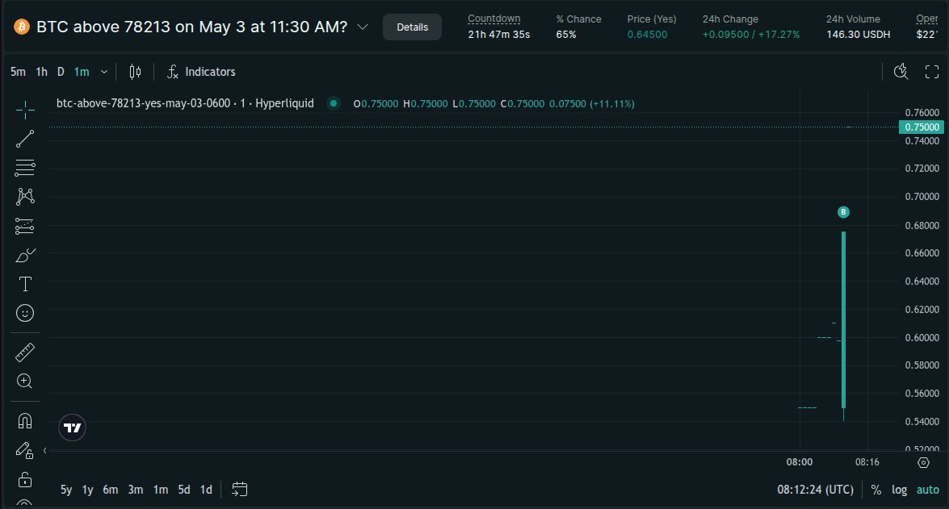Enter fullscreen chart mode
The width and height of the screenshot is (949, 509).
pyautogui.click(x=932, y=72)
